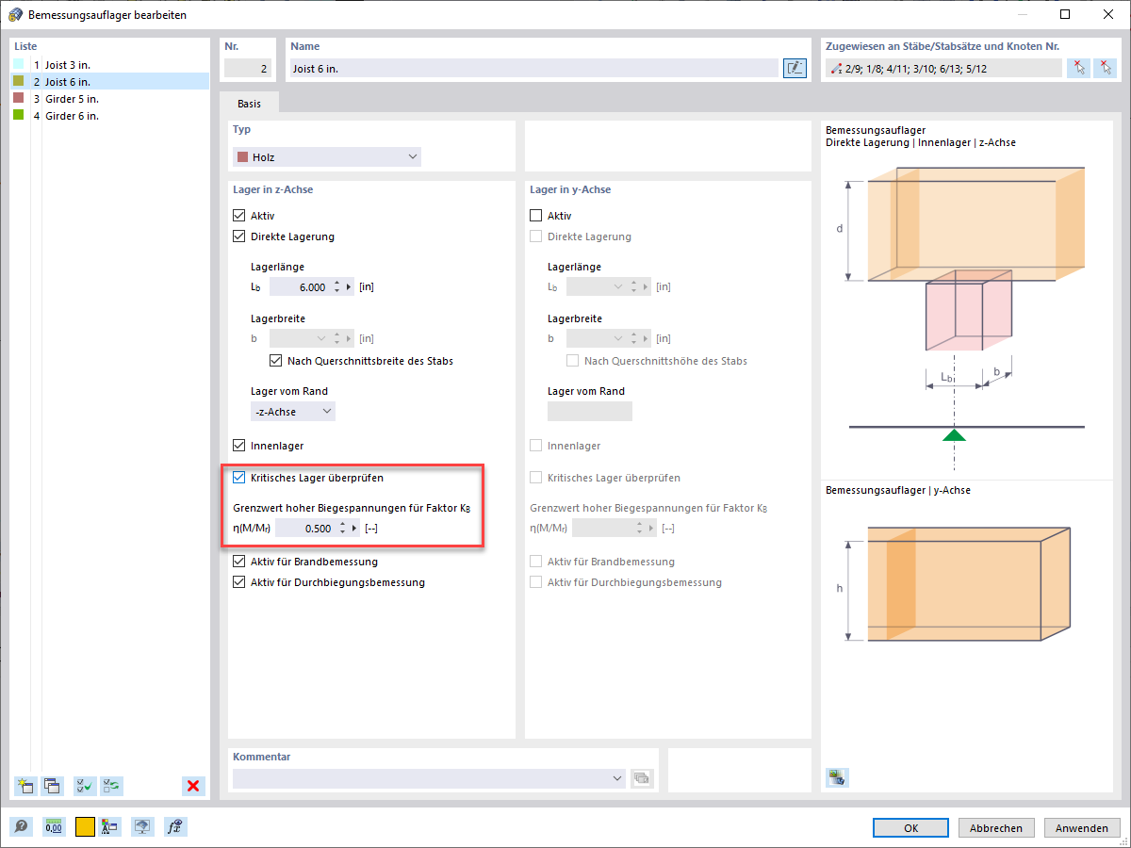The width and height of the screenshot is (1131, 848).
Task: Toggle Aktiv für Durchbiegungsbemessung in z-Achse
Action: pyautogui.click(x=238, y=582)
